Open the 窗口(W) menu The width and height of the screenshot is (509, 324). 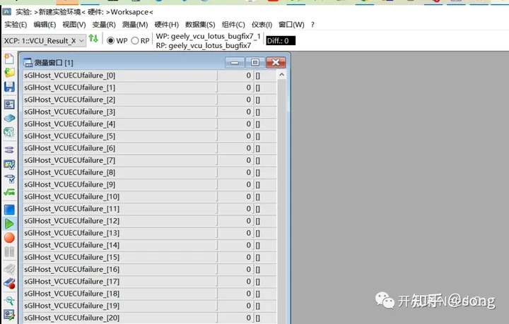tap(291, 25)
